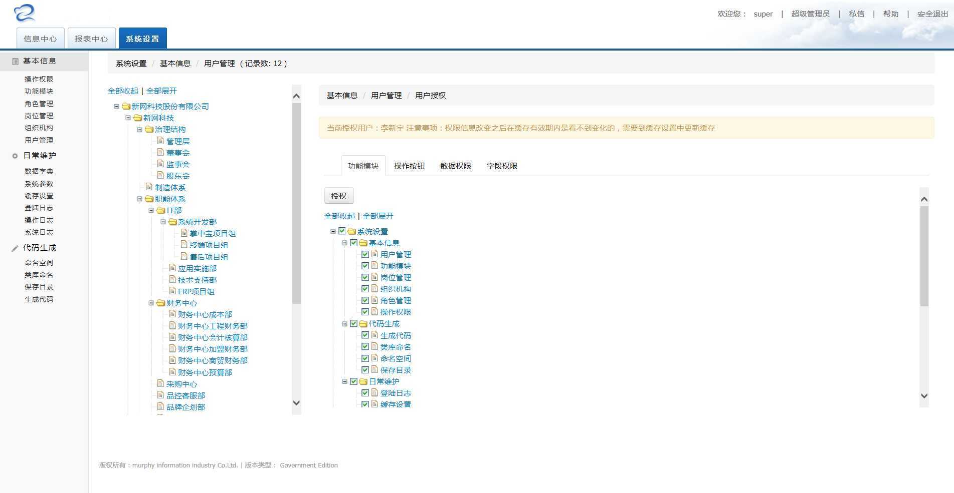Open 角色管理 in the left sidebar
This screenshot has width=954, height=493.
click(x=39, y=104)
